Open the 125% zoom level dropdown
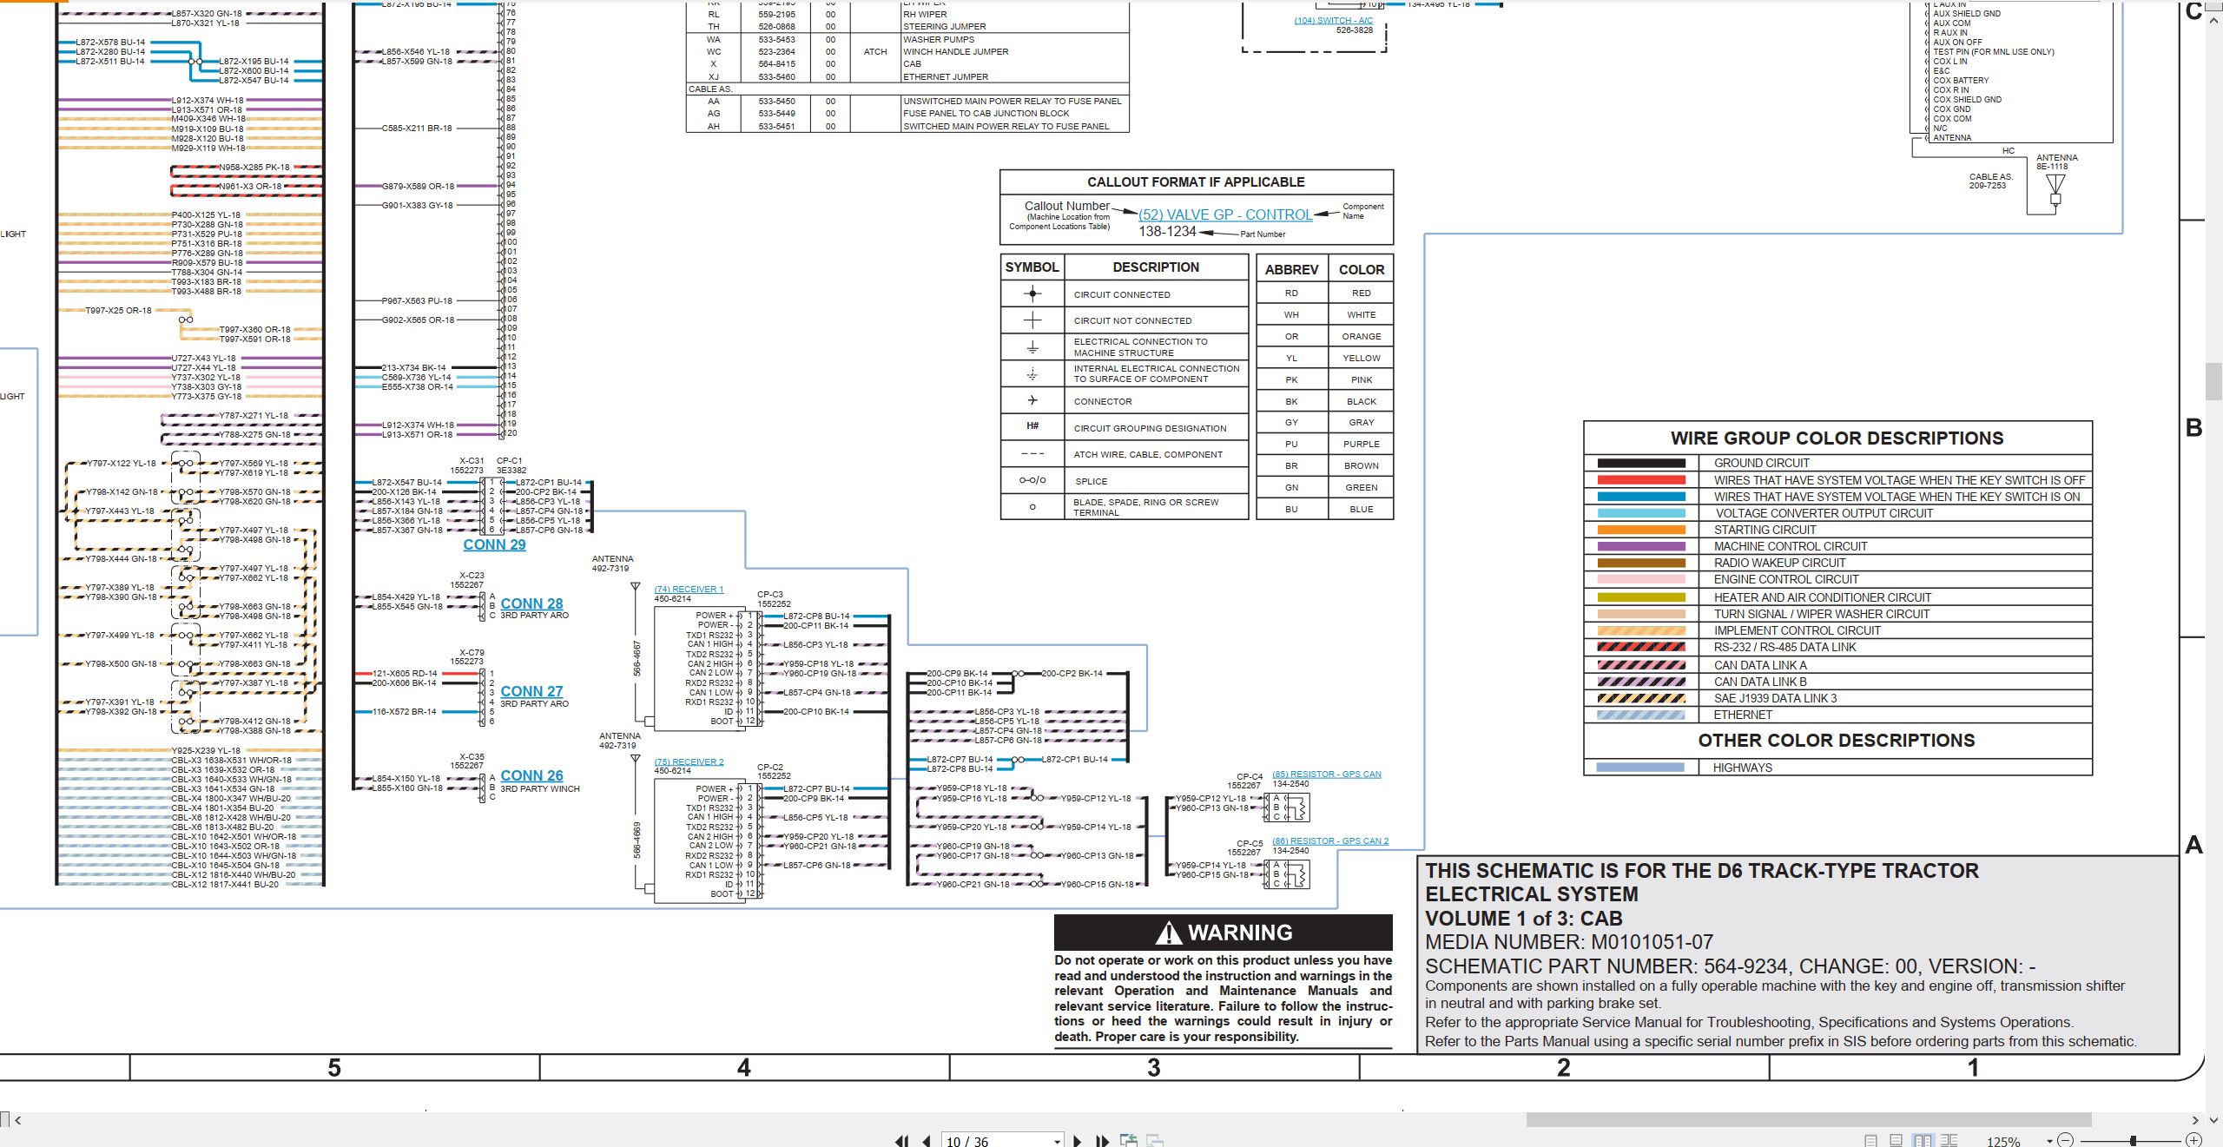 2049,1141
